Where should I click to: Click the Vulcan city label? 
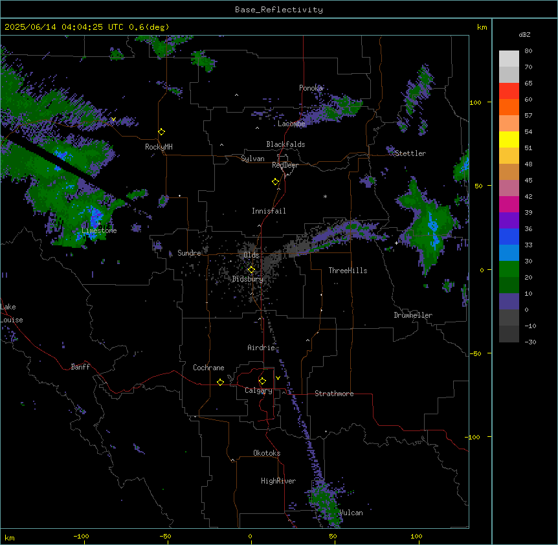351,513
